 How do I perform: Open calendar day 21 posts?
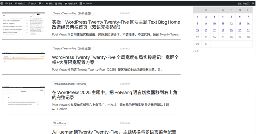tap(248, 30)
